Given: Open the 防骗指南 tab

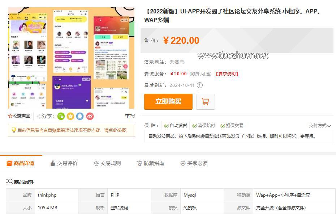Looking at the screenshot, I should [x=151, y=163].
